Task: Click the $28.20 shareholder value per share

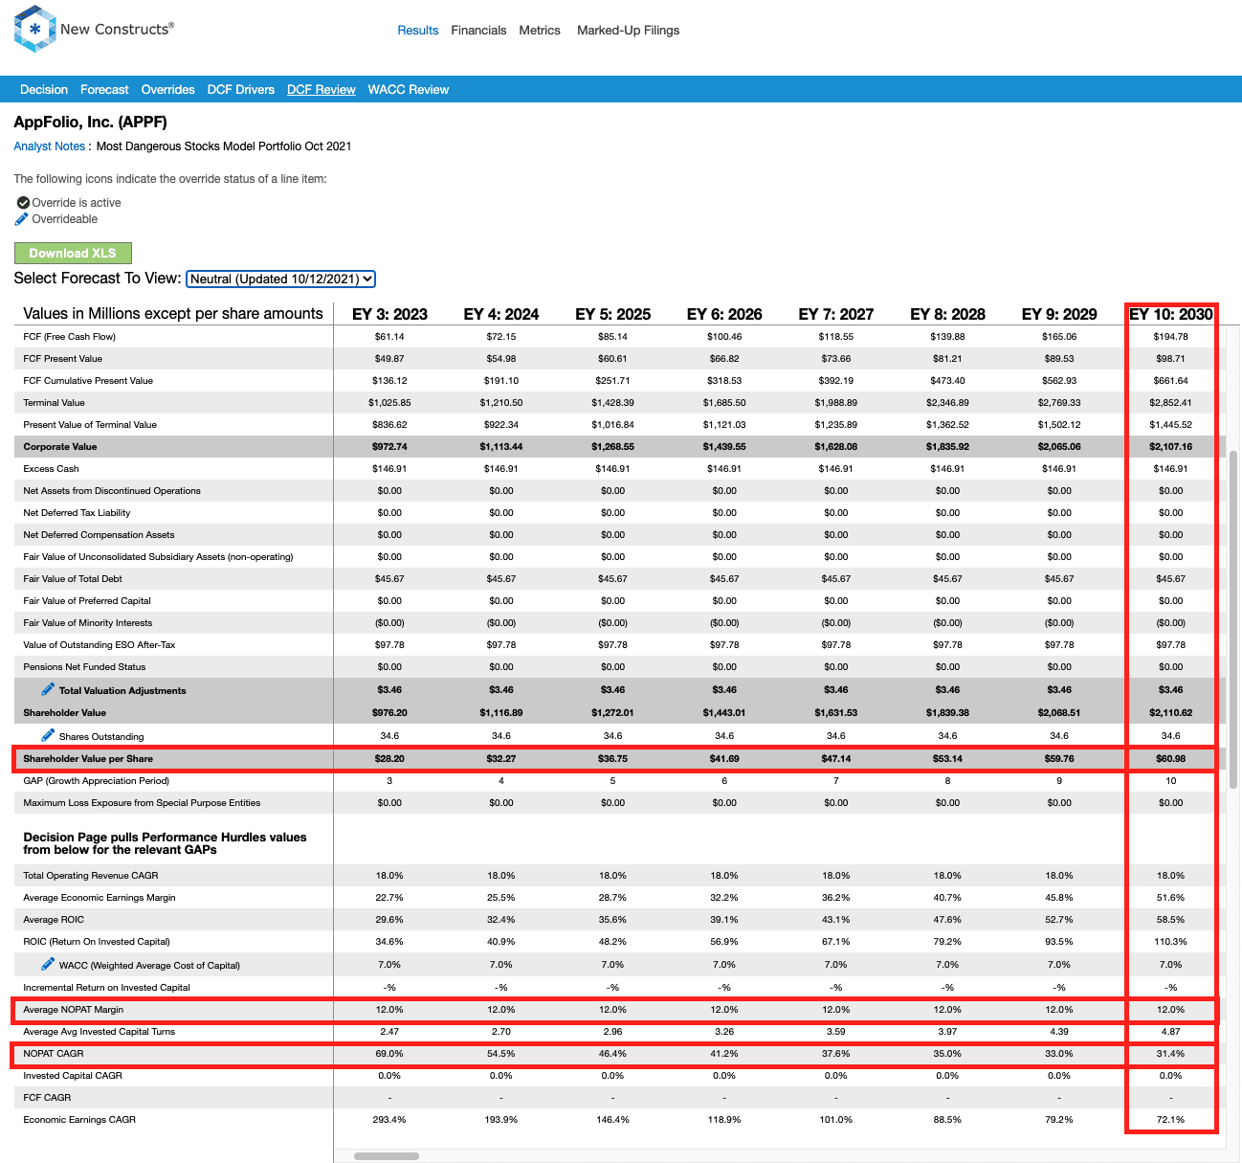Action: [389, 759]
